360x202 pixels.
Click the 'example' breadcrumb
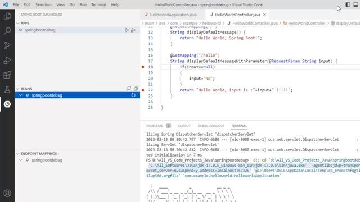click(190, 24)
